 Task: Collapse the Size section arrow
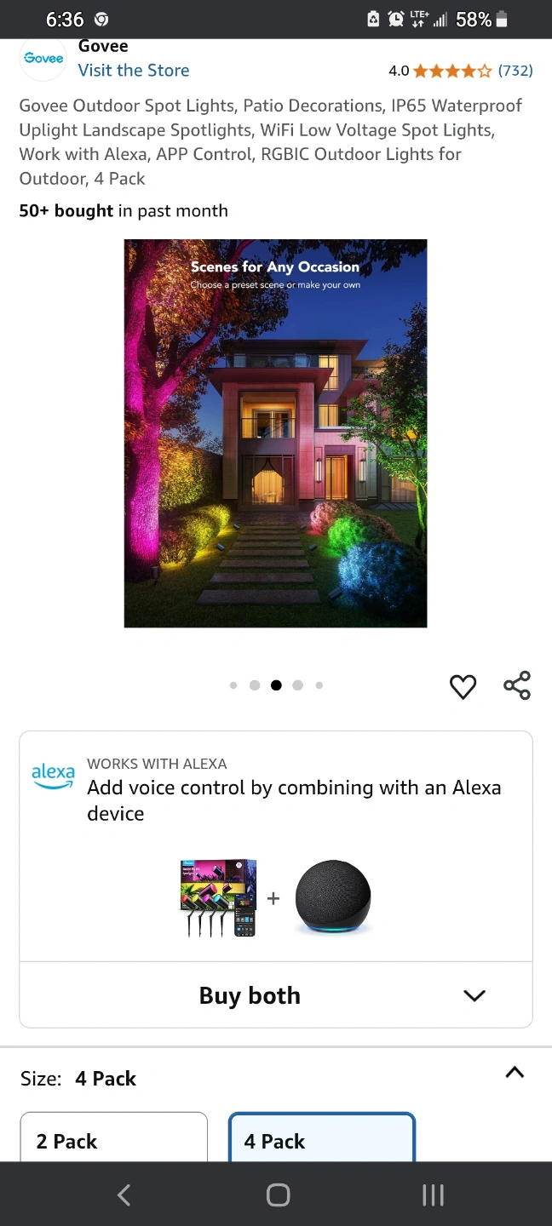[515, 1073]
